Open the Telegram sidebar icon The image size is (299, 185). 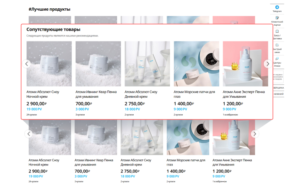click(x=277, y=9)
